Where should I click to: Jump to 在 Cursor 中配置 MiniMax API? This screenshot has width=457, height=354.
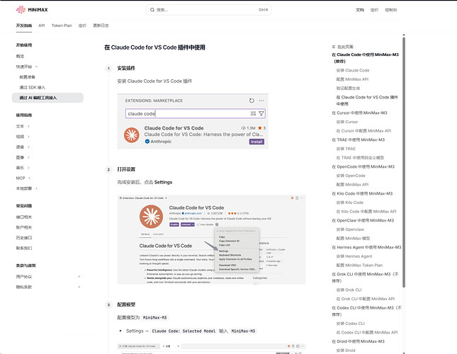[x=363, y=131]
